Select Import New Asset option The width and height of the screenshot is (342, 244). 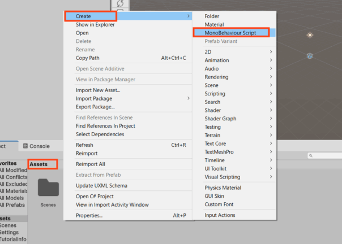click(98, 90)
